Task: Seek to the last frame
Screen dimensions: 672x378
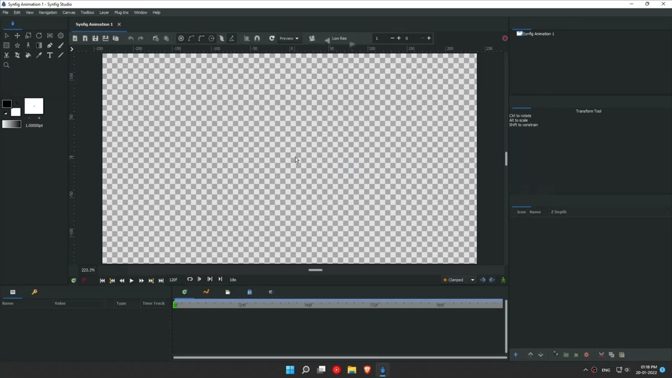Action: click(161, 280)
